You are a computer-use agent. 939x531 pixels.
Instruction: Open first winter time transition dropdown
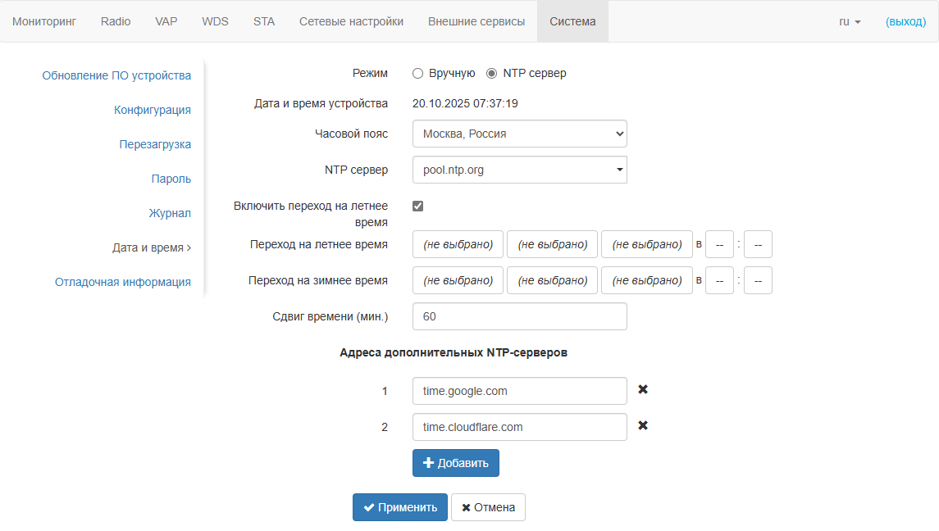tap(458, 280)
